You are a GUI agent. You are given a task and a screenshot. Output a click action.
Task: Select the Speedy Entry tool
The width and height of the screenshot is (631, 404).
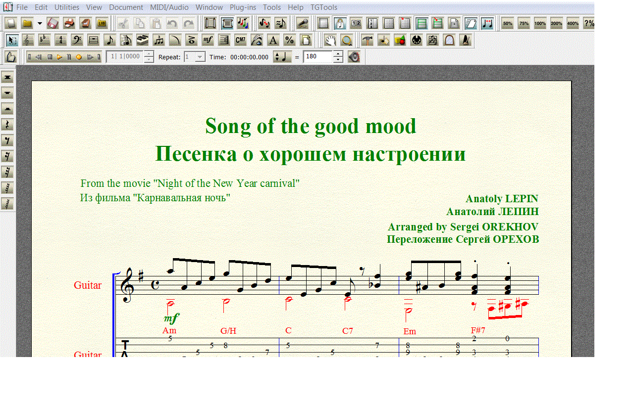[x=126, y=40]
